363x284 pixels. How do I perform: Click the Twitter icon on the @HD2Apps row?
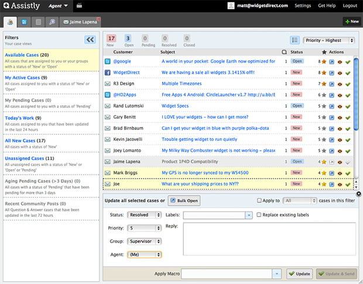tap(107, 95)
